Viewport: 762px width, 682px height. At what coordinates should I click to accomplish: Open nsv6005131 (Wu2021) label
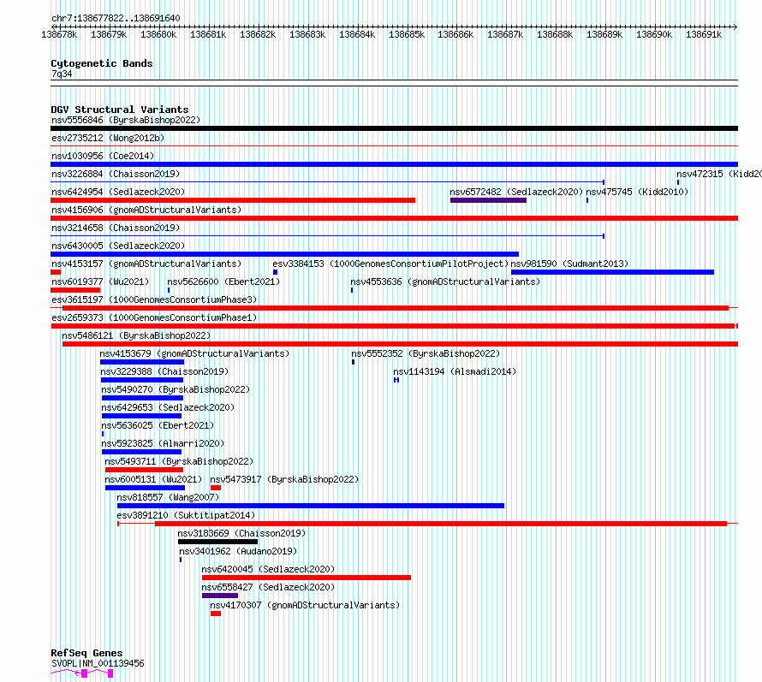coord(153,479)
